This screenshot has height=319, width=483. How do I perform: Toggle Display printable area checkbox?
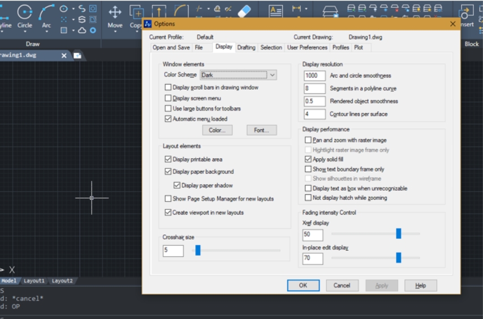[x=168, y=159]
